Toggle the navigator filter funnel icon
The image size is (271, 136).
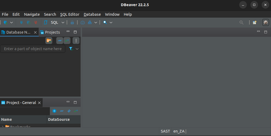coord(71,49)
